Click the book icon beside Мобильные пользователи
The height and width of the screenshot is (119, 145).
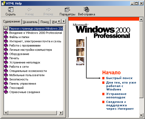(6, 75)
